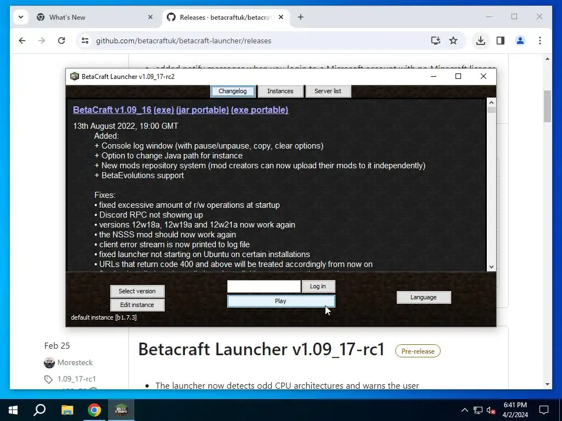Open the Server list tab
562x421 pixels.
pyautogui.click(x=328, y=91)
